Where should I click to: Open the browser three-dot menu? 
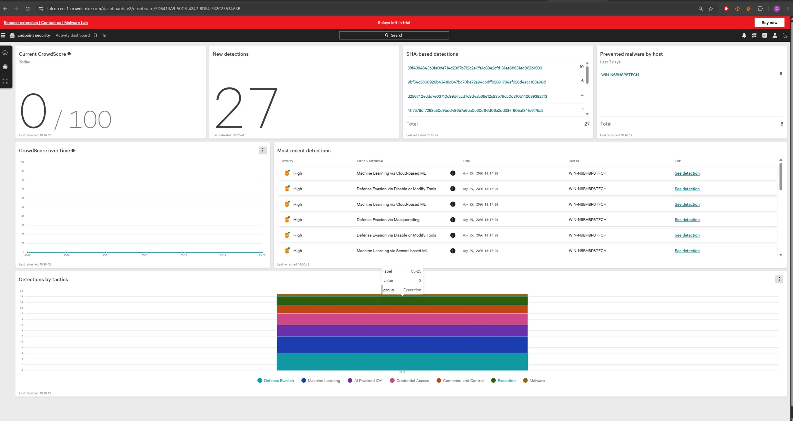(x=788, y=9)
